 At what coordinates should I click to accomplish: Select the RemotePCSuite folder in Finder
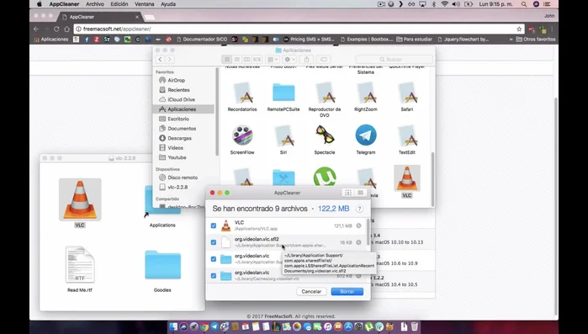(x=283, y=93)
